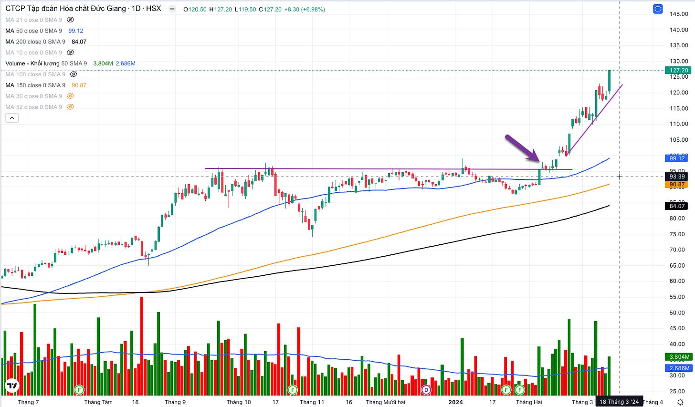Select the MA 150 close 0 SMA 9 legend
The image size is (695, 407).
pos(35,85)
